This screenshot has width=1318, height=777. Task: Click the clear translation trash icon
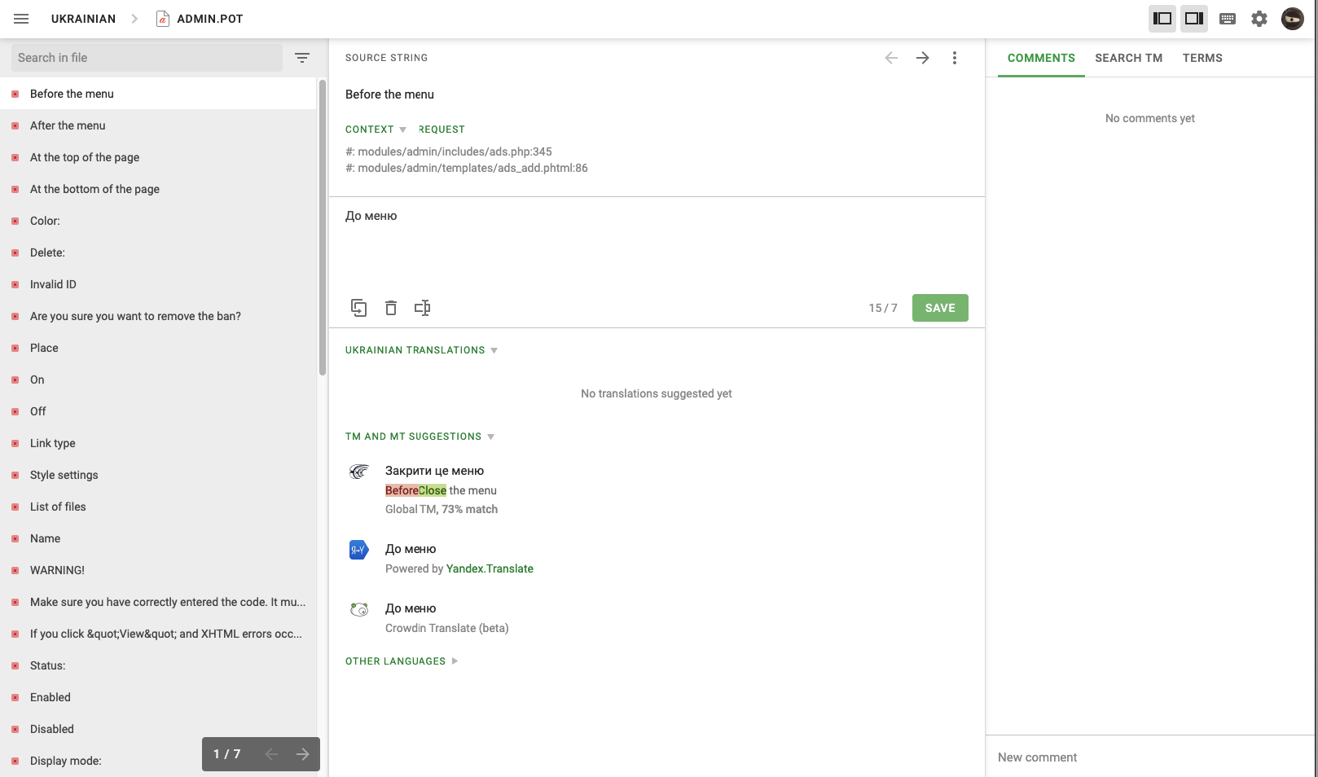391,308
